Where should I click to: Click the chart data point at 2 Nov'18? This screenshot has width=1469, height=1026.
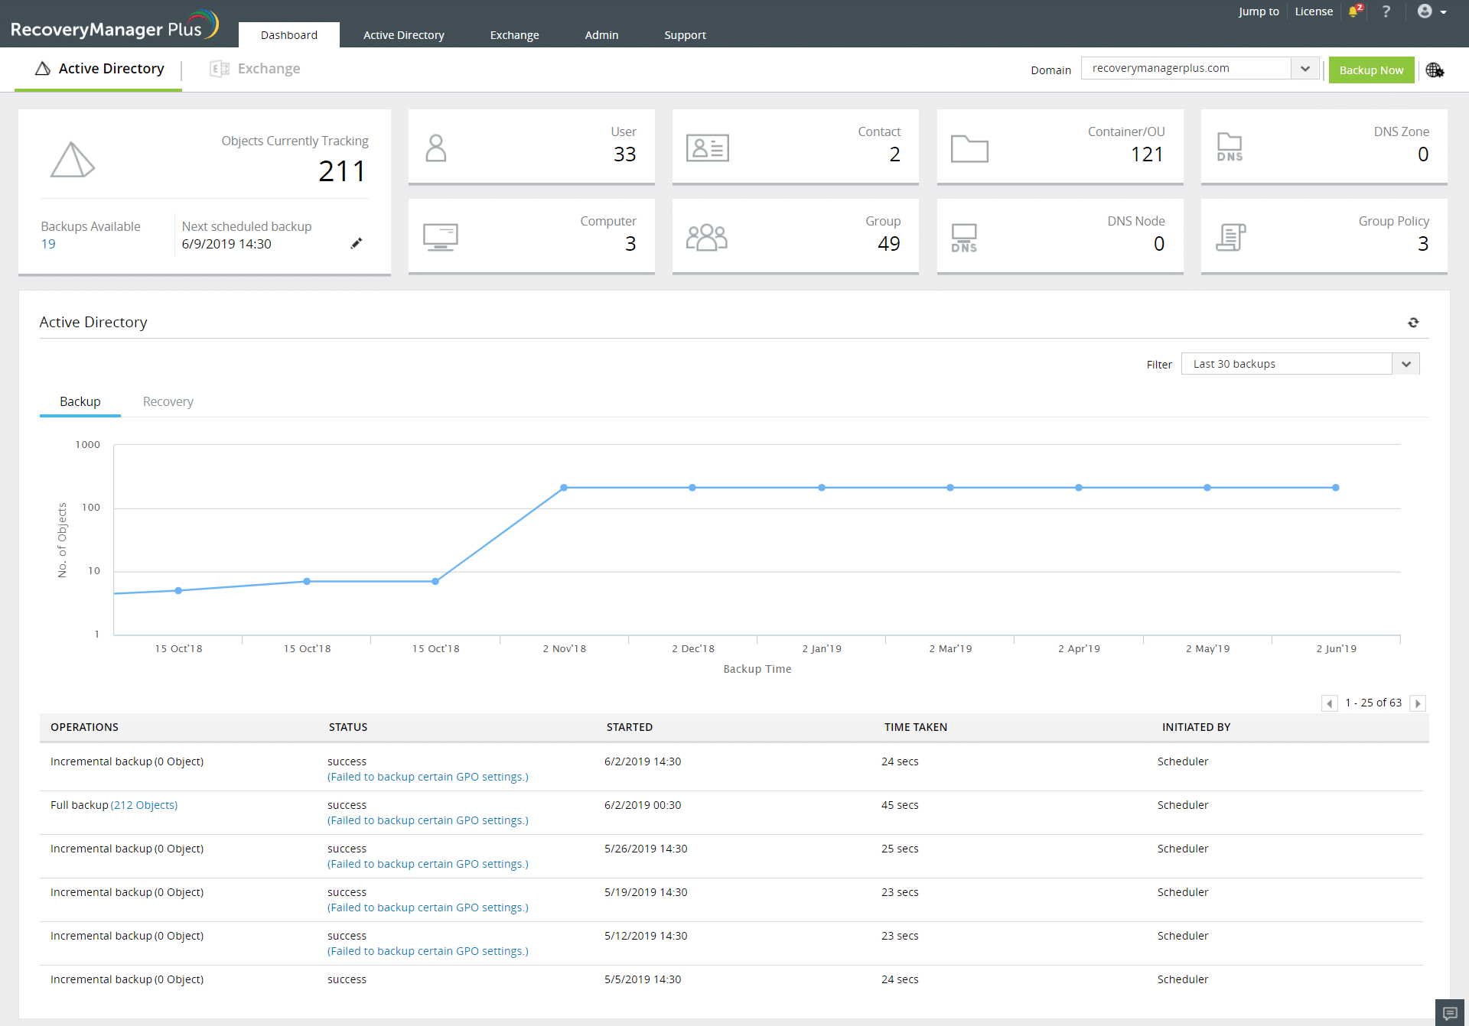(x=564, y=488)
